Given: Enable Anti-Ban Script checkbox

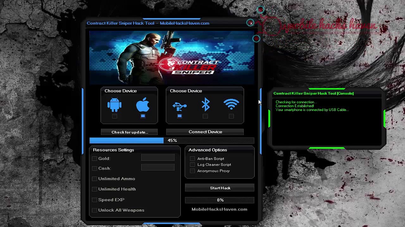Looking at the screenshot, I should pyautogui.click(x=192, y=159).
